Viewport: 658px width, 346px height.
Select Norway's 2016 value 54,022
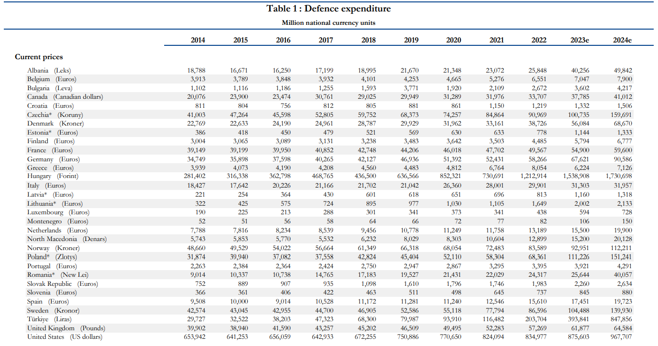pos(282,248)
